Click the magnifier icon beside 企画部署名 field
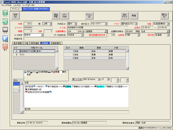The width and height of the screenshot is (173, 130). point(106,31)
